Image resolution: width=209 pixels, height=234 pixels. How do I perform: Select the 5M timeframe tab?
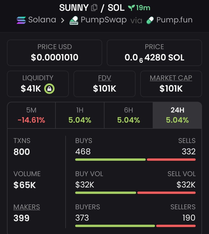(x=31, y=115)
